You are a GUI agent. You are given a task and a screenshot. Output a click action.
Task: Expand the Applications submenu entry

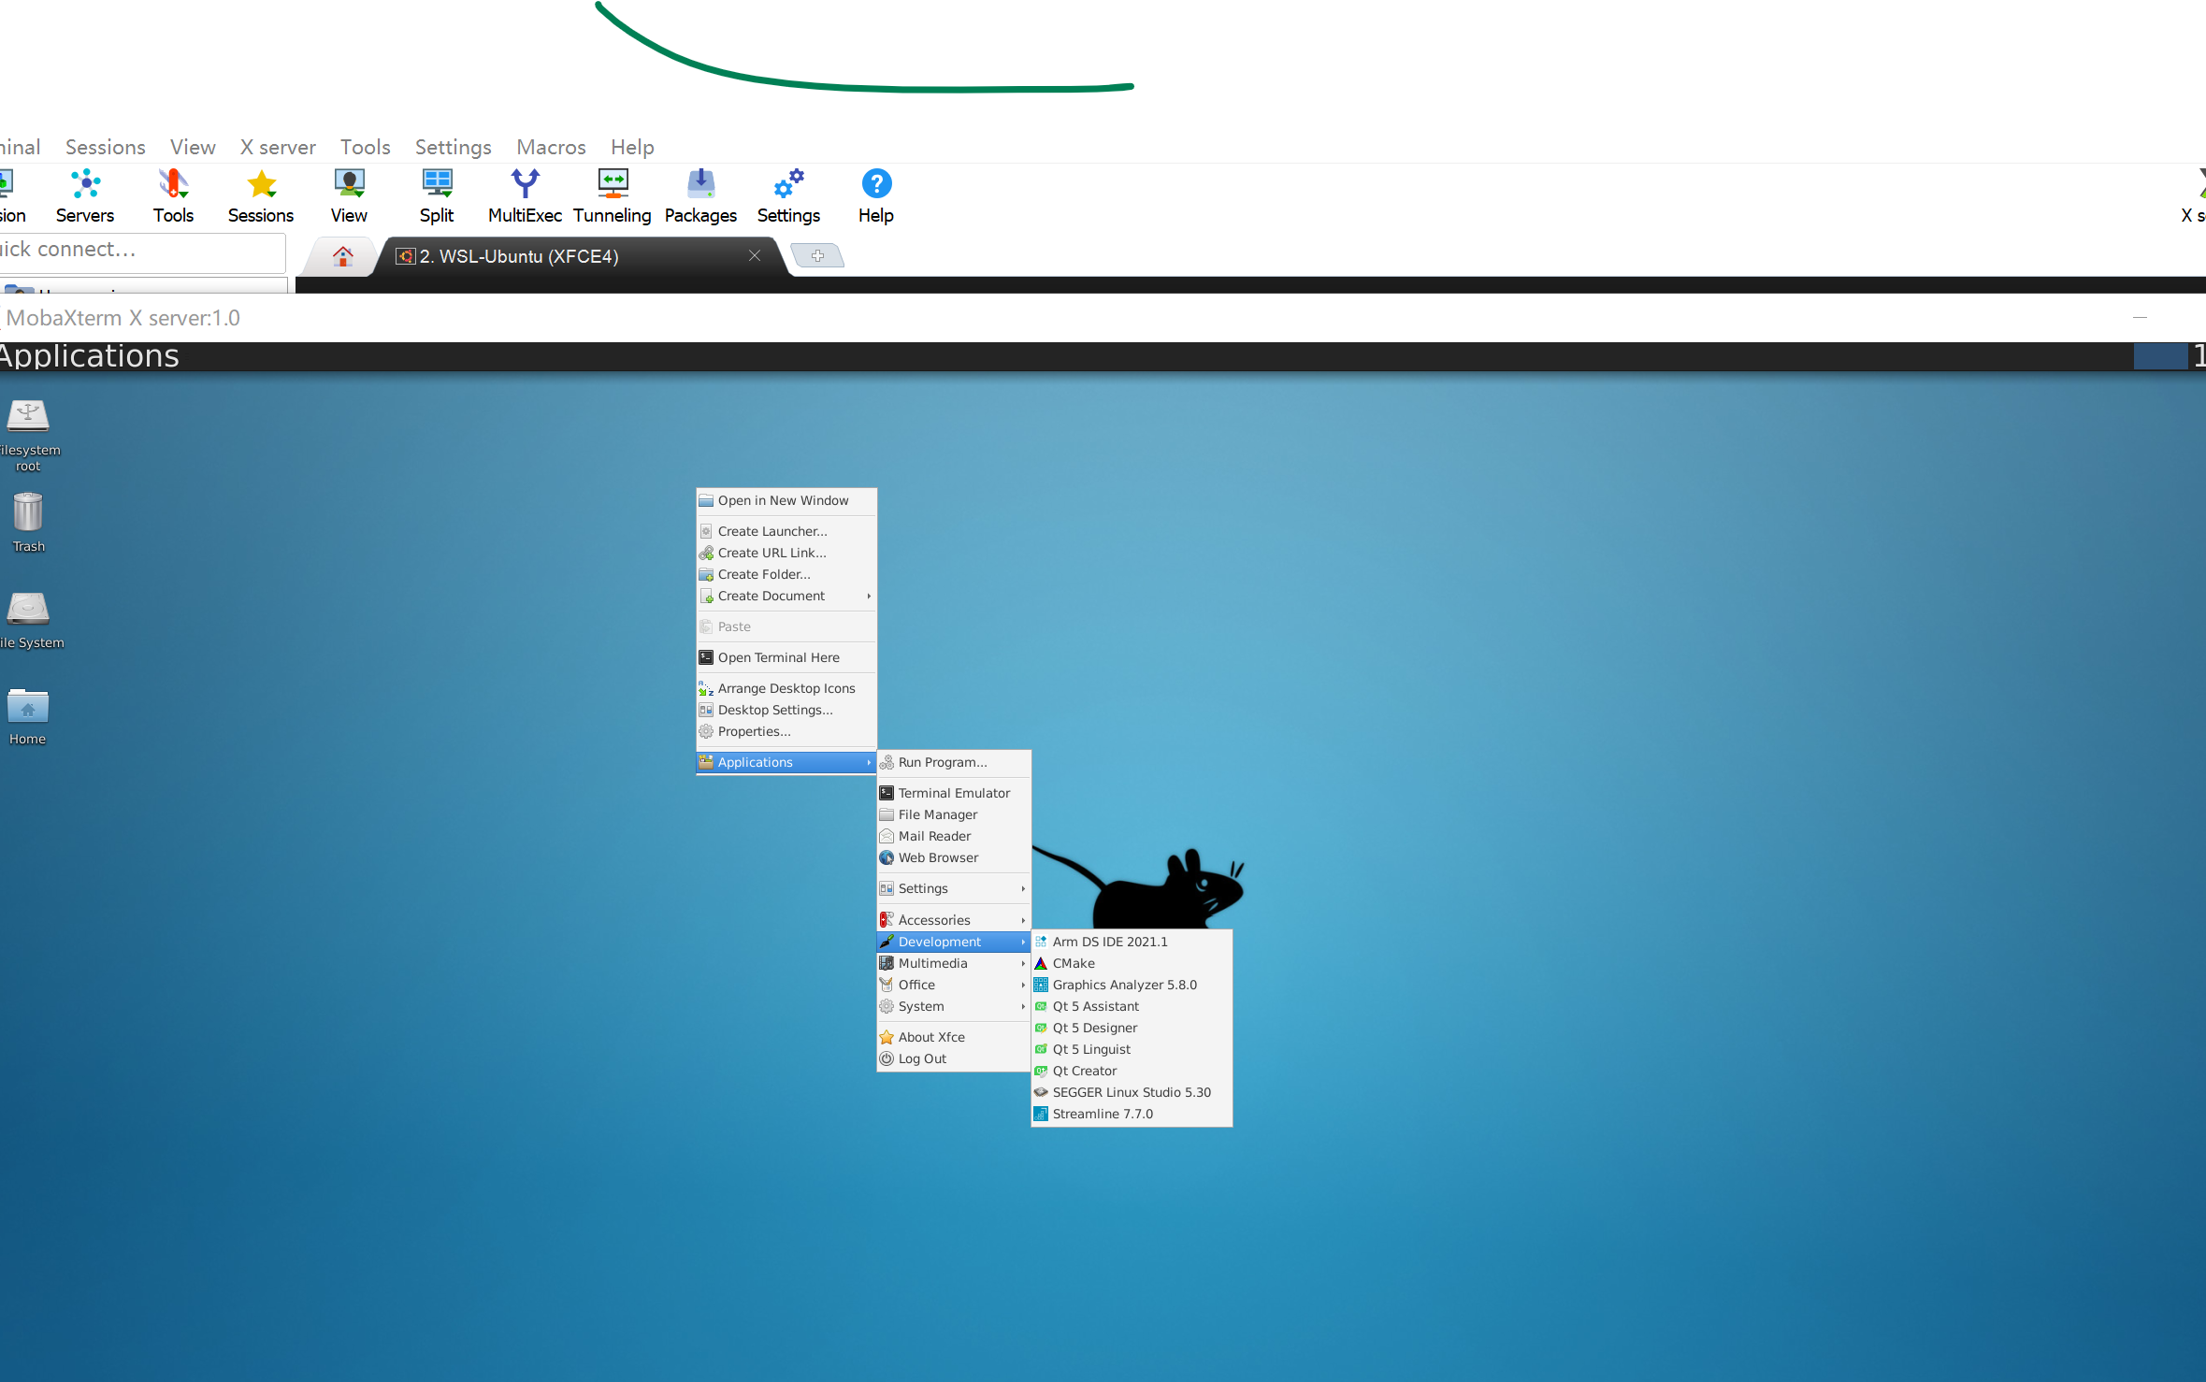786,762
